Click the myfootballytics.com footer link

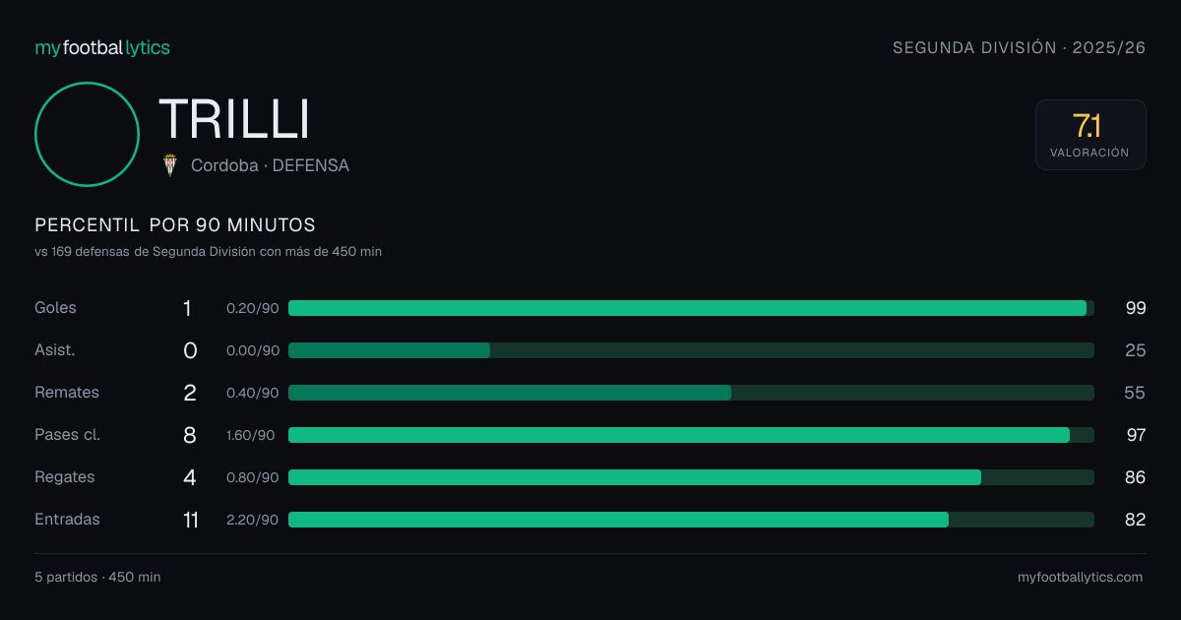pos(1080,578)
